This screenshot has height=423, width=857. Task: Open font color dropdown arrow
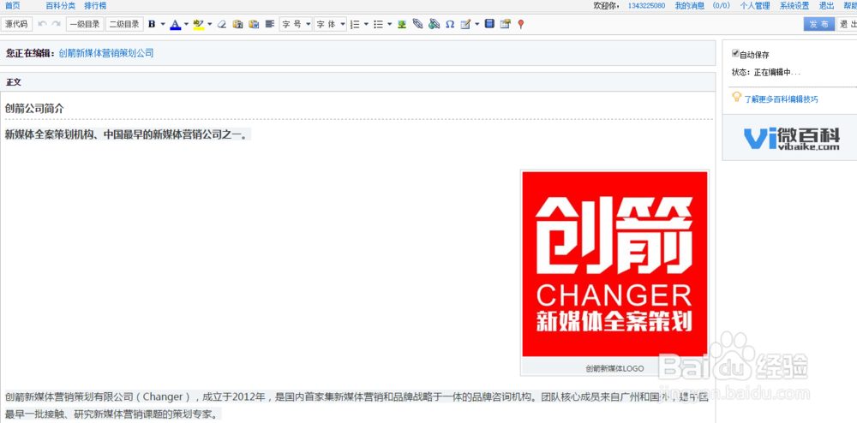tap(186, 24)
